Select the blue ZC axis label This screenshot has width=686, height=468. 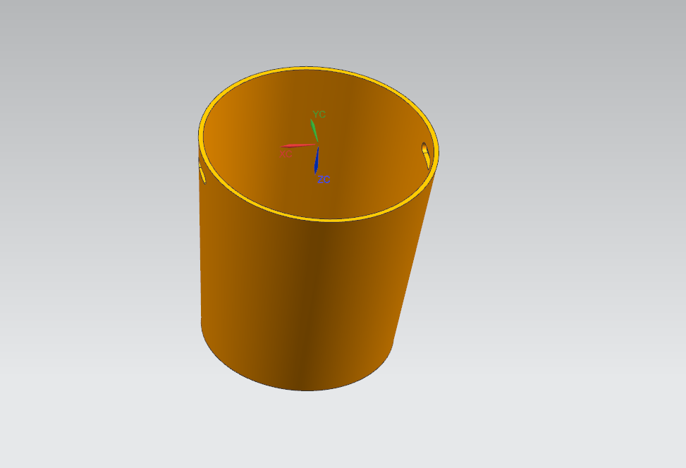[x=324, y=179]
